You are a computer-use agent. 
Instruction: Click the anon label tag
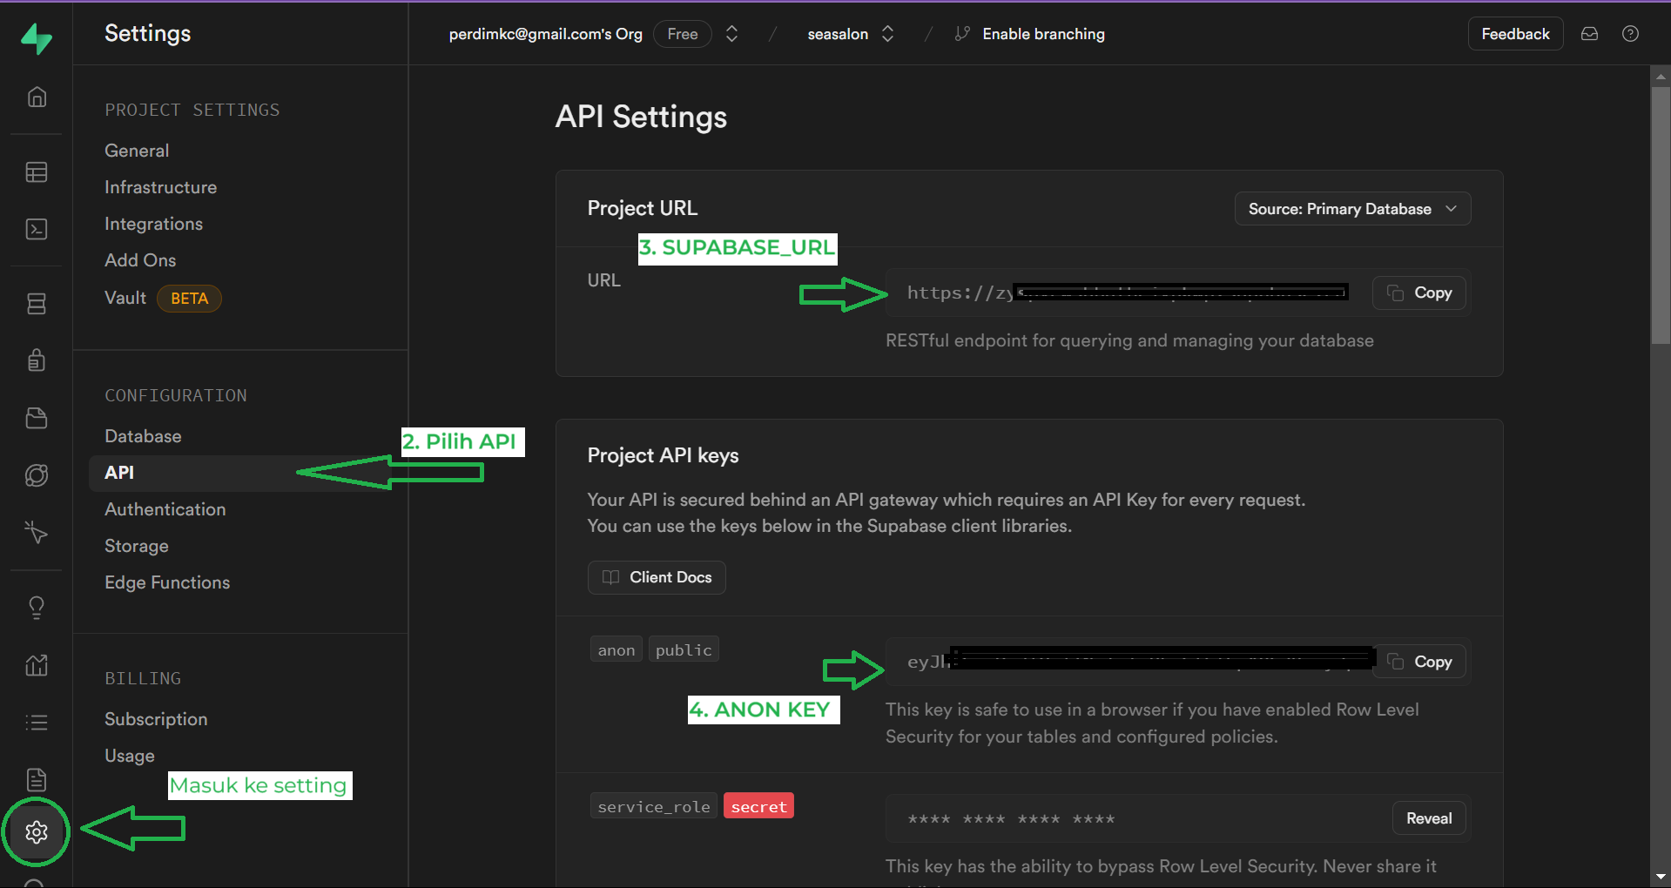click(616, 649)
